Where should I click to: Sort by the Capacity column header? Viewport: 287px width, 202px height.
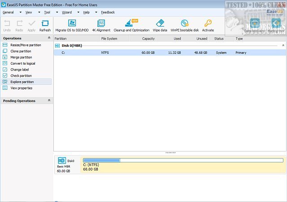[143, 39]
